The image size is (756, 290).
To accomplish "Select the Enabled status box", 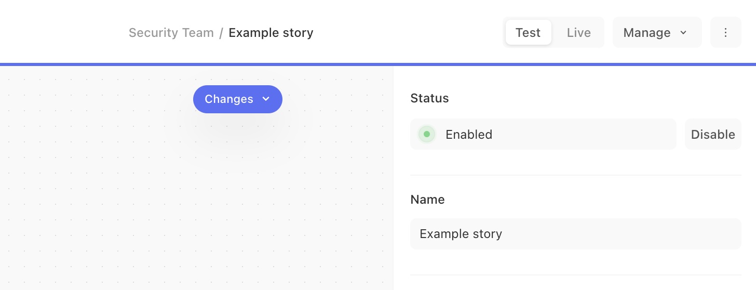I will pyautogui.click(x=543, y=134).
